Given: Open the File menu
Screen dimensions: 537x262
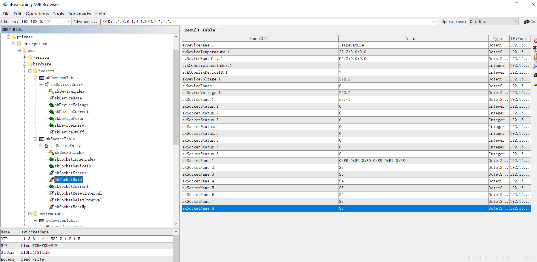Looking at the screenshot, I should pyautogui.click(x=6, y=14).
